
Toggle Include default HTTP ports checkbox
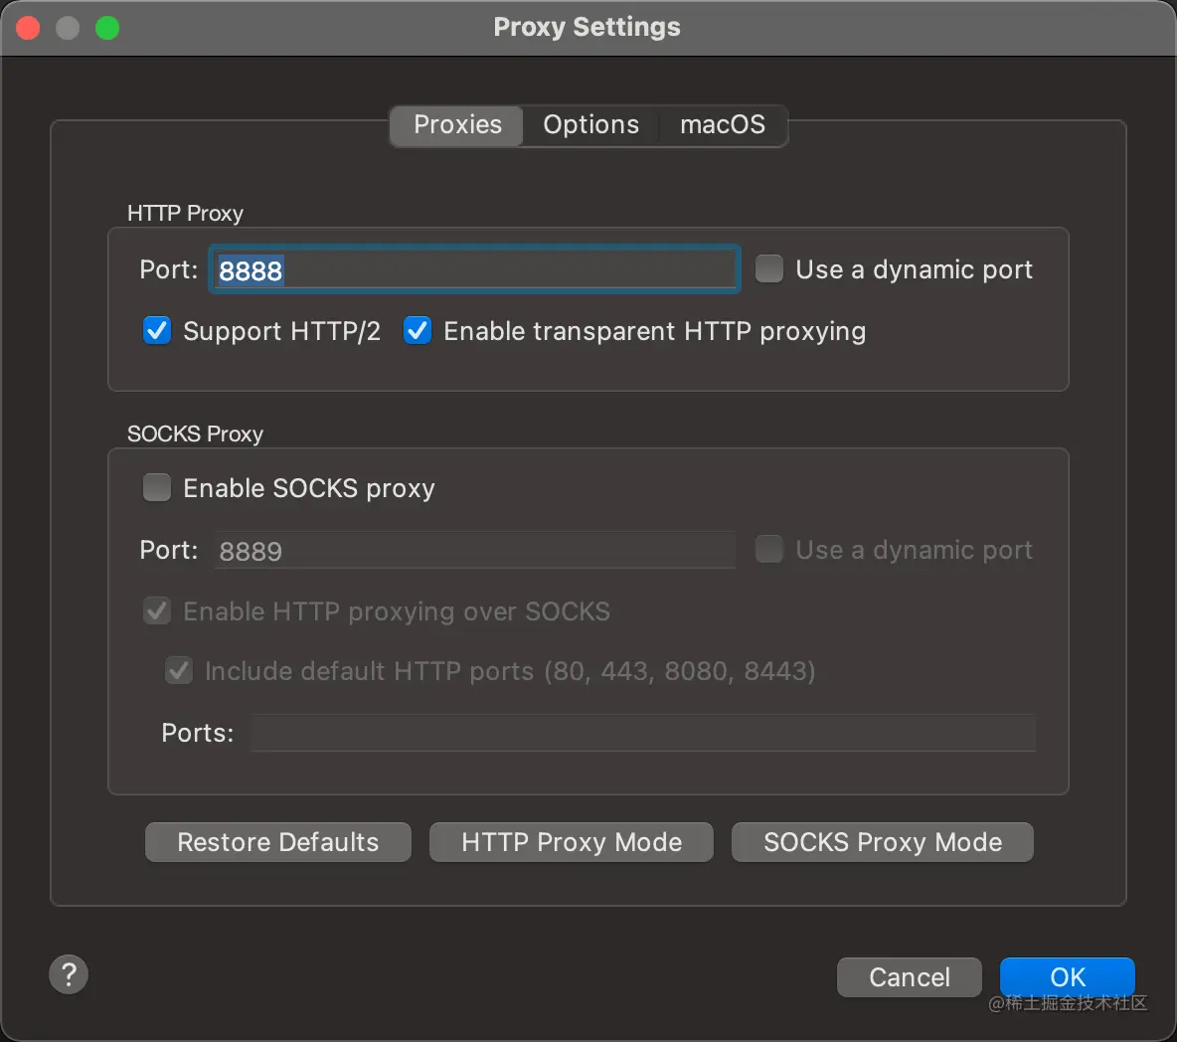(x=179, y=670)
